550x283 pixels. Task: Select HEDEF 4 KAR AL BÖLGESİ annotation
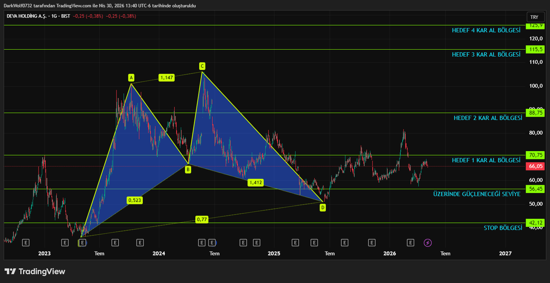point(486,30)
